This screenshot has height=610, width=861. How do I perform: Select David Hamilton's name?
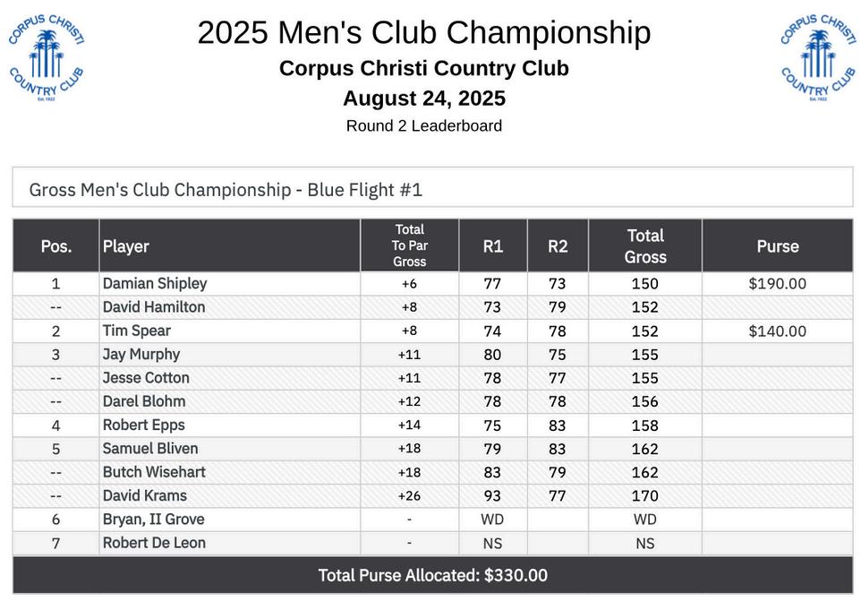(x=154, y=307)
